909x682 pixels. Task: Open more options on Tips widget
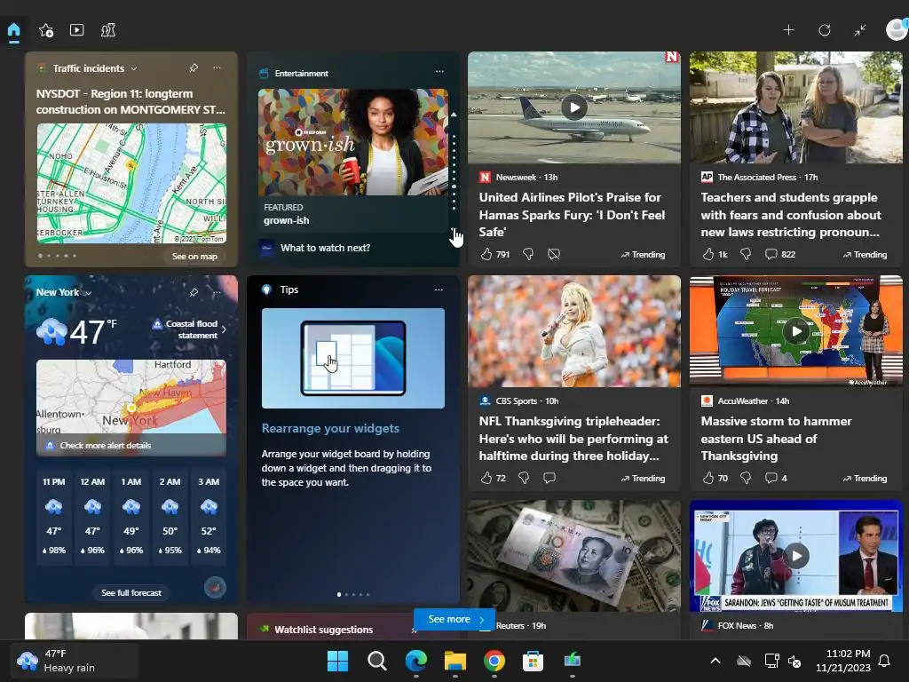click(x=439, y=289)
